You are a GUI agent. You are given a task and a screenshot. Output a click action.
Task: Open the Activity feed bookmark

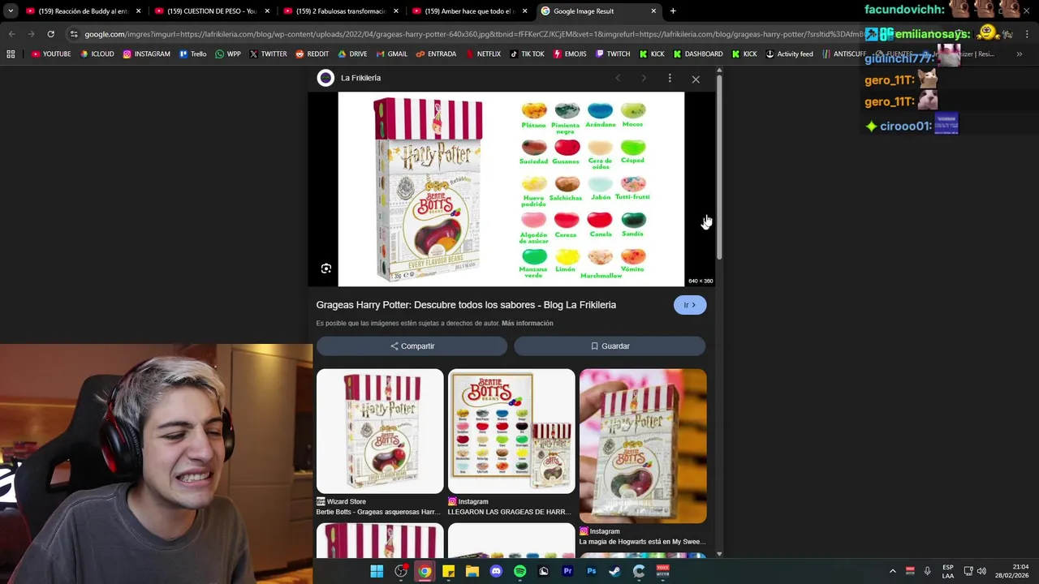point(789,54)
